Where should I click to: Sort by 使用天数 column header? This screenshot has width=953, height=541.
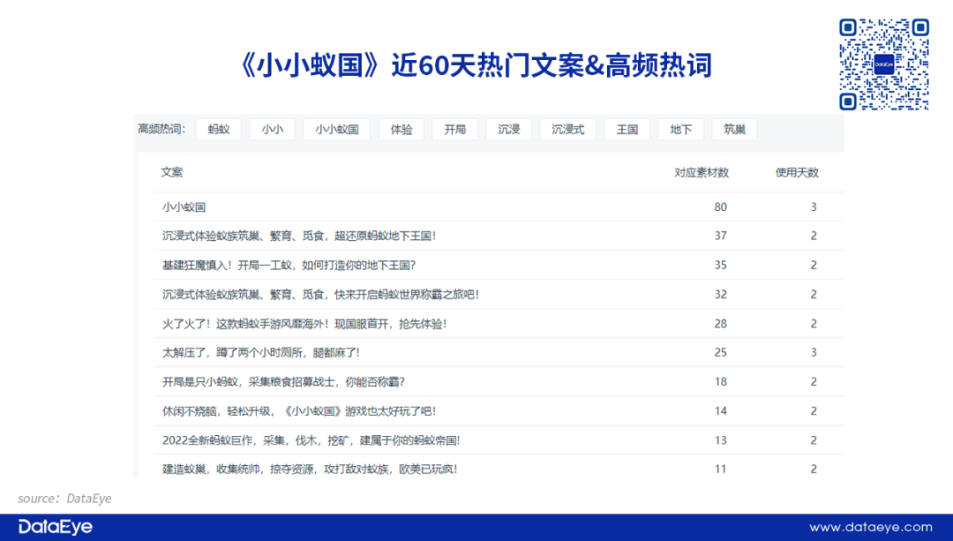click(x=797, y=173)
